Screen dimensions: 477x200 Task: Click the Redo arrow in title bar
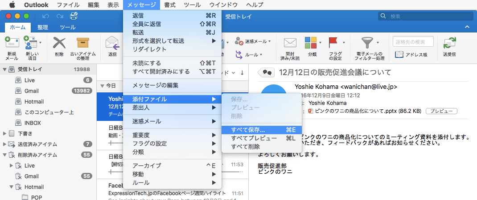tap(60, 16)
